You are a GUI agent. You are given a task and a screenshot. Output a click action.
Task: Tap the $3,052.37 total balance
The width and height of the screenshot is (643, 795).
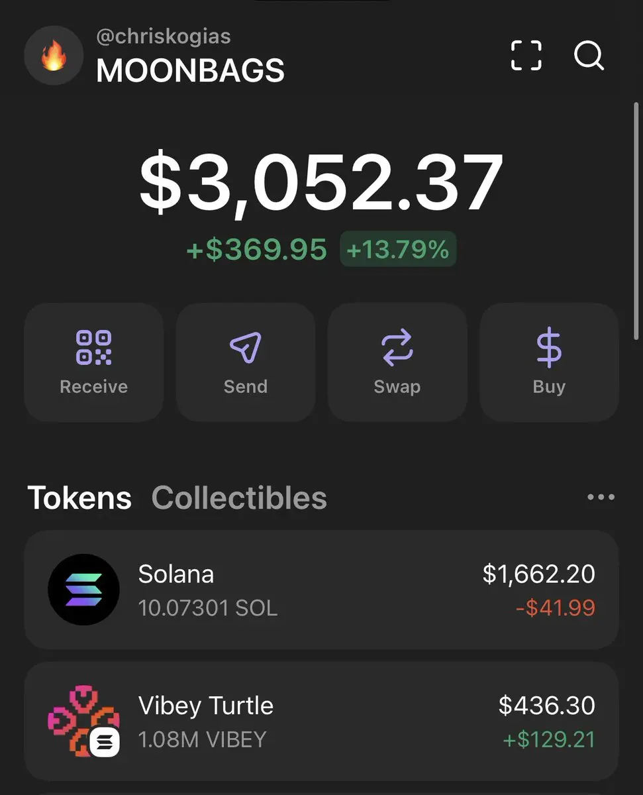[322, 182]
